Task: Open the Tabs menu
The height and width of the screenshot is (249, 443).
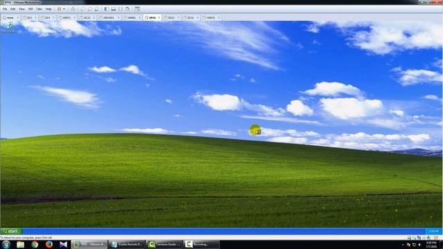Action: 39,9
